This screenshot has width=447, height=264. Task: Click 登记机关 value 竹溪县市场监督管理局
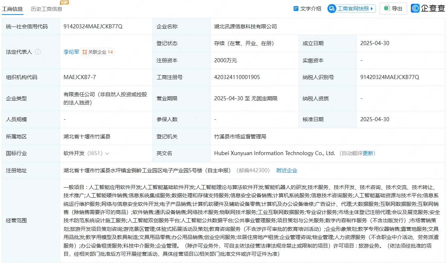pos(240,136)
